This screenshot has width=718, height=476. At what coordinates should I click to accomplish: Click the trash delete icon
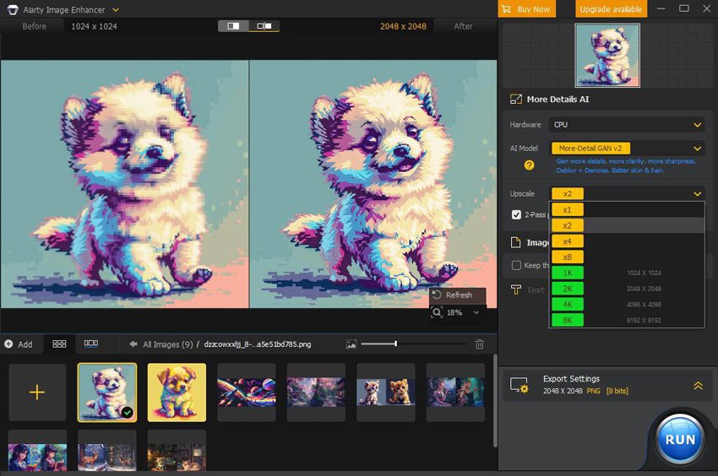tap(480, 344)
